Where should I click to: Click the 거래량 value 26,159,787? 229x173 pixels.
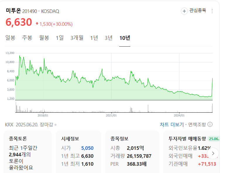pyautogui.click(x=139, y=156)
